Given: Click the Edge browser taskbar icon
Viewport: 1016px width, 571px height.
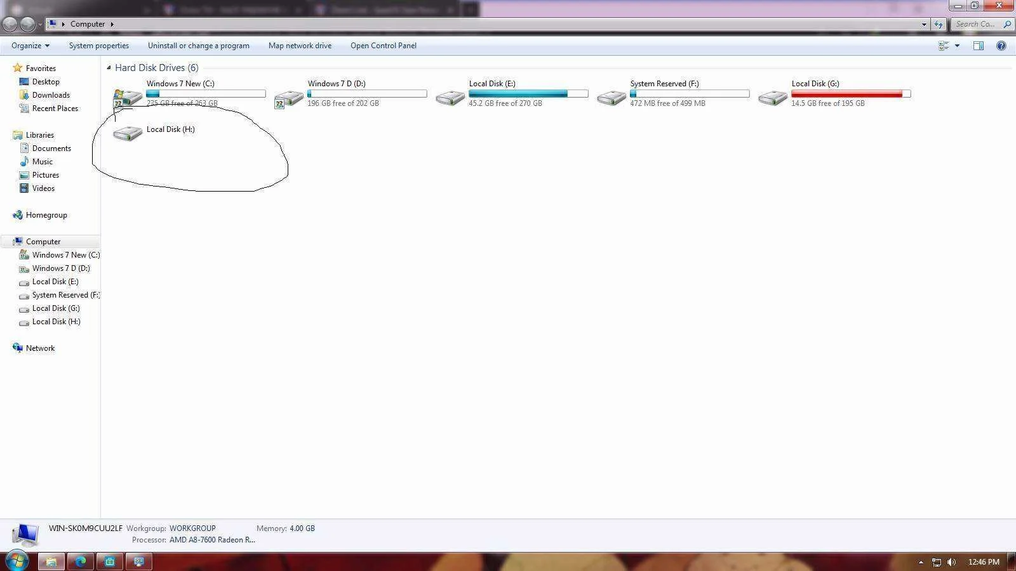Looking at the screenshot, I should coord(81,561).
